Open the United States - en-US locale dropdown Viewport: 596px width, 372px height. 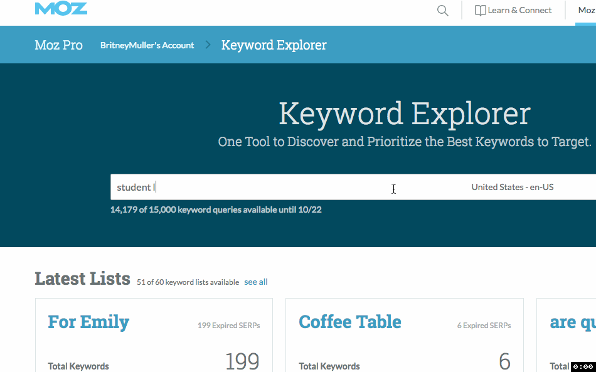[513, 186]
